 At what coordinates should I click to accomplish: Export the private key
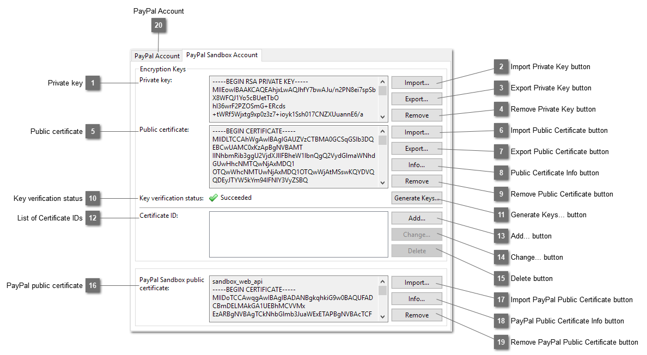[x=417, y=99]
